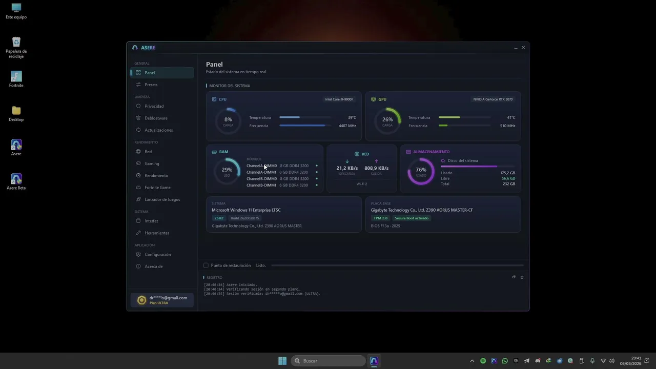Viewport: 656px width, 369px height.
Task: Open Spotify from the system tray
Action: 483,361
